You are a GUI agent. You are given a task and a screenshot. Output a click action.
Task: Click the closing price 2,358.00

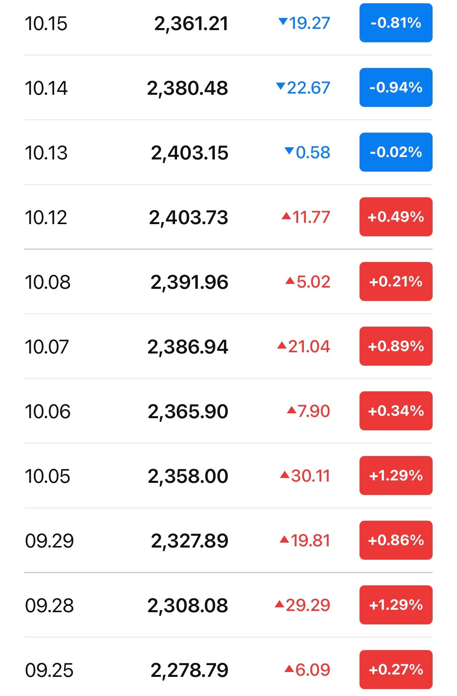[x=188, y=476]
